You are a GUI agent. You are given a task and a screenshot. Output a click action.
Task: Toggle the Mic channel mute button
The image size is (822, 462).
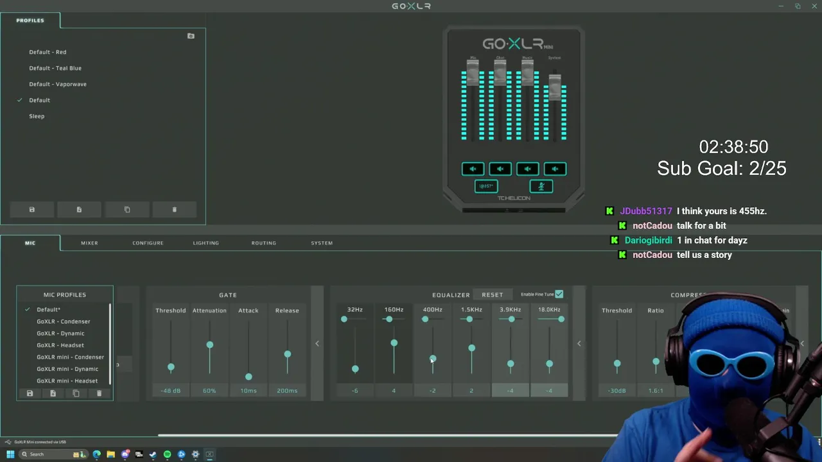(473, 169)
